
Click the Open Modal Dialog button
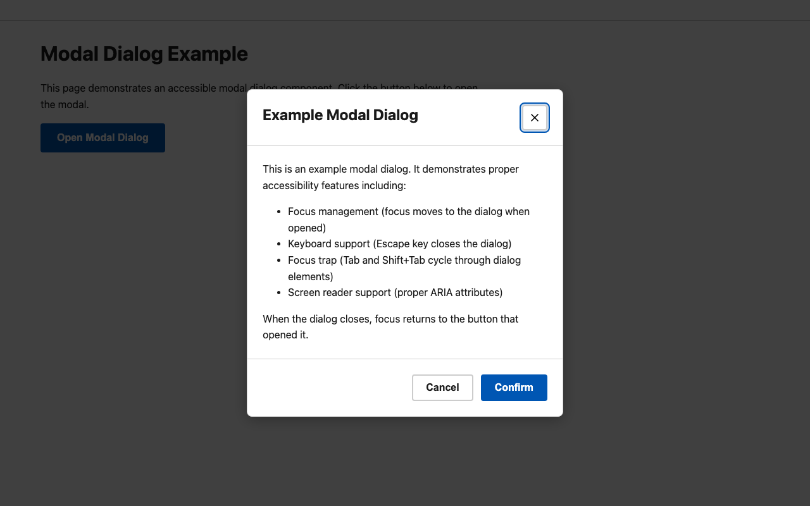click(103, 137)
